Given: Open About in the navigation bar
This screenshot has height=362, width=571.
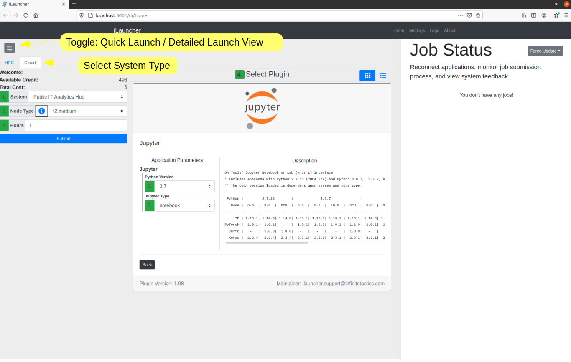Looking at the screenshot, I should click(450, 30).
